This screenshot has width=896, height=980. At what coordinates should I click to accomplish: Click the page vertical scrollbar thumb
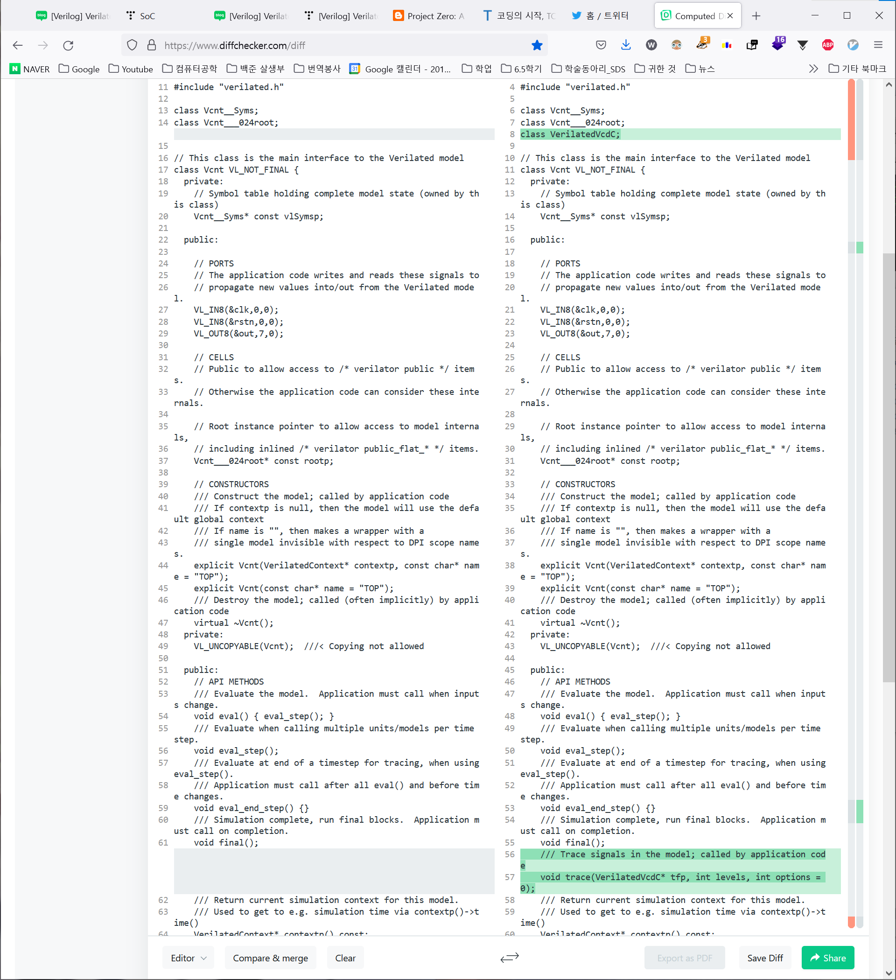click(889, 467)
